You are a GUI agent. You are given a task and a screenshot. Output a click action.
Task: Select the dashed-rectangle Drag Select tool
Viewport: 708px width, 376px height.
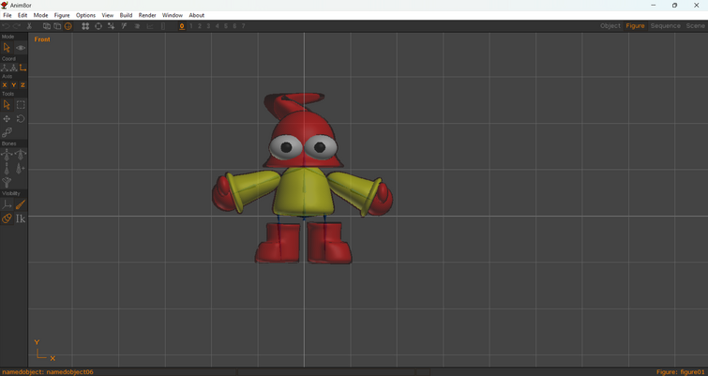21,105
